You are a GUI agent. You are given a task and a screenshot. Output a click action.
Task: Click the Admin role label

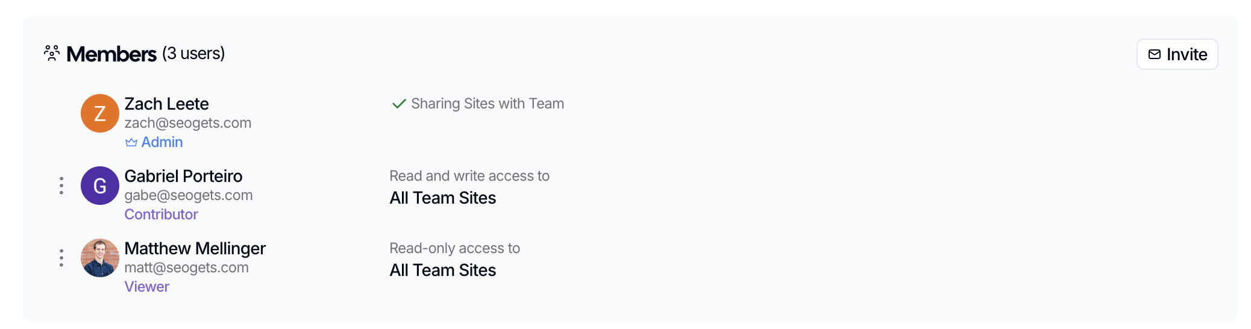coord(161,142)
